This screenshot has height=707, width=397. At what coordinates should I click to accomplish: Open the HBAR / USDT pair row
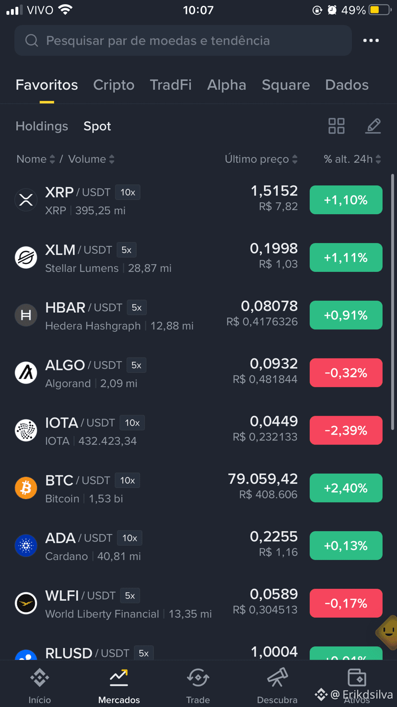pyautogui.click(x=198, y=315)
